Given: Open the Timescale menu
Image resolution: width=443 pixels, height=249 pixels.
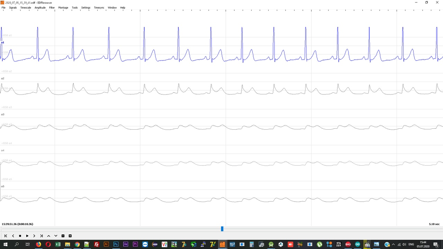Looking at the screenshot, I should pyautogui.click(x=26, y=8).
